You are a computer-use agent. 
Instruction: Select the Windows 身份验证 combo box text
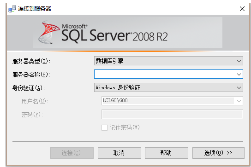coord(118,87)
